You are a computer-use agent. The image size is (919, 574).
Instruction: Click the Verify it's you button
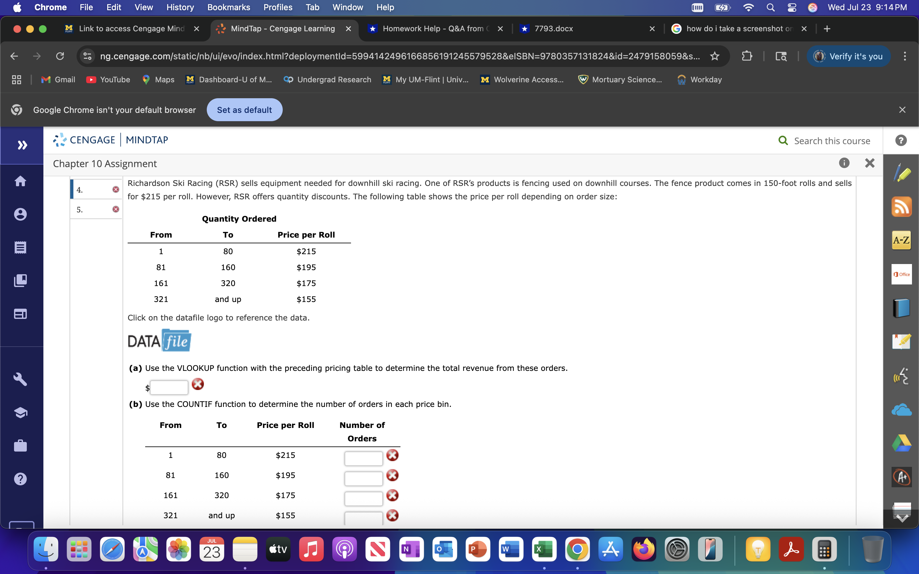pos(848,56)
